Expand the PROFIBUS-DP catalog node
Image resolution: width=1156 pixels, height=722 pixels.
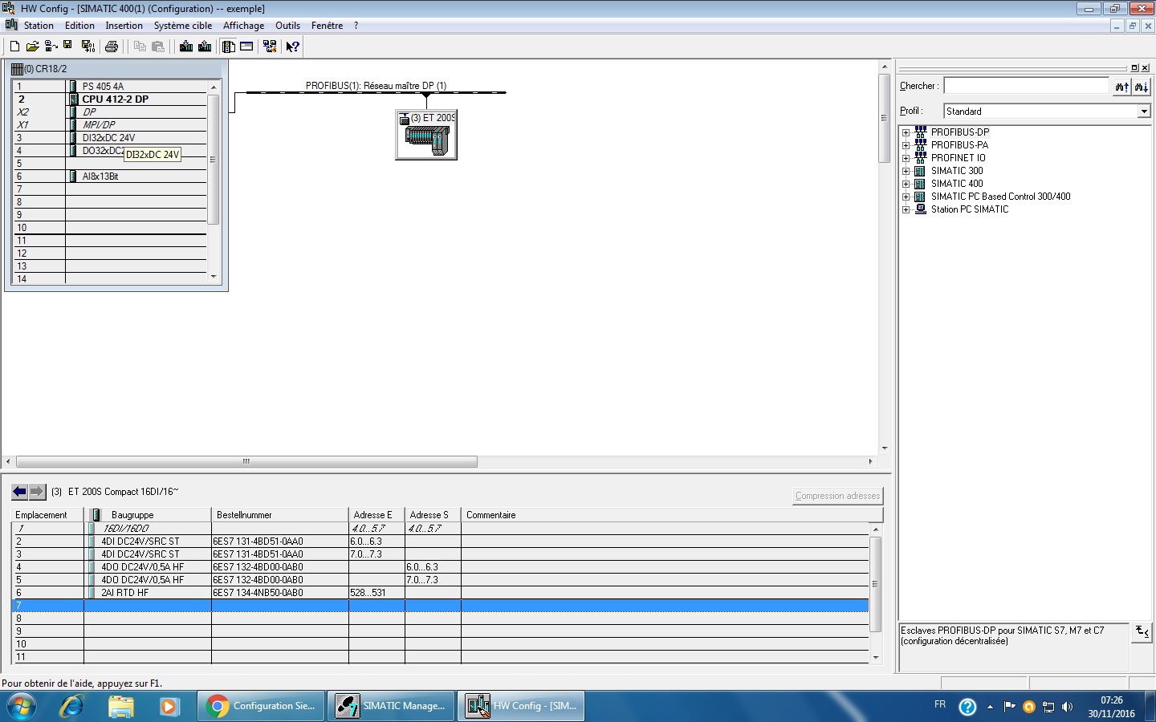click(906, 132)
